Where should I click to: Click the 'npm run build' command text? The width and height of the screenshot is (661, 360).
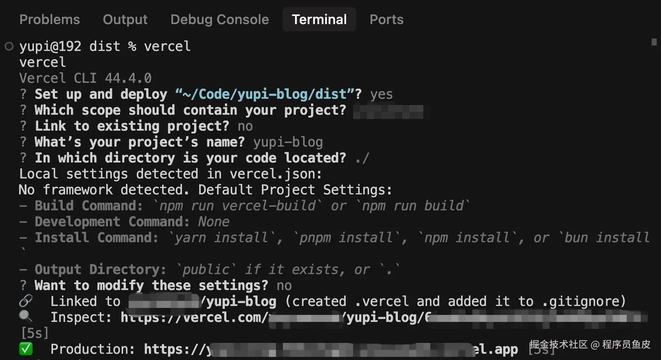tap(413, 206)
